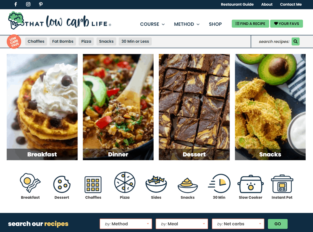Image resolution: width=313 pixels, height=232 pixels.
Task: Click the green search magnifier icon
Action: [296, 41]
